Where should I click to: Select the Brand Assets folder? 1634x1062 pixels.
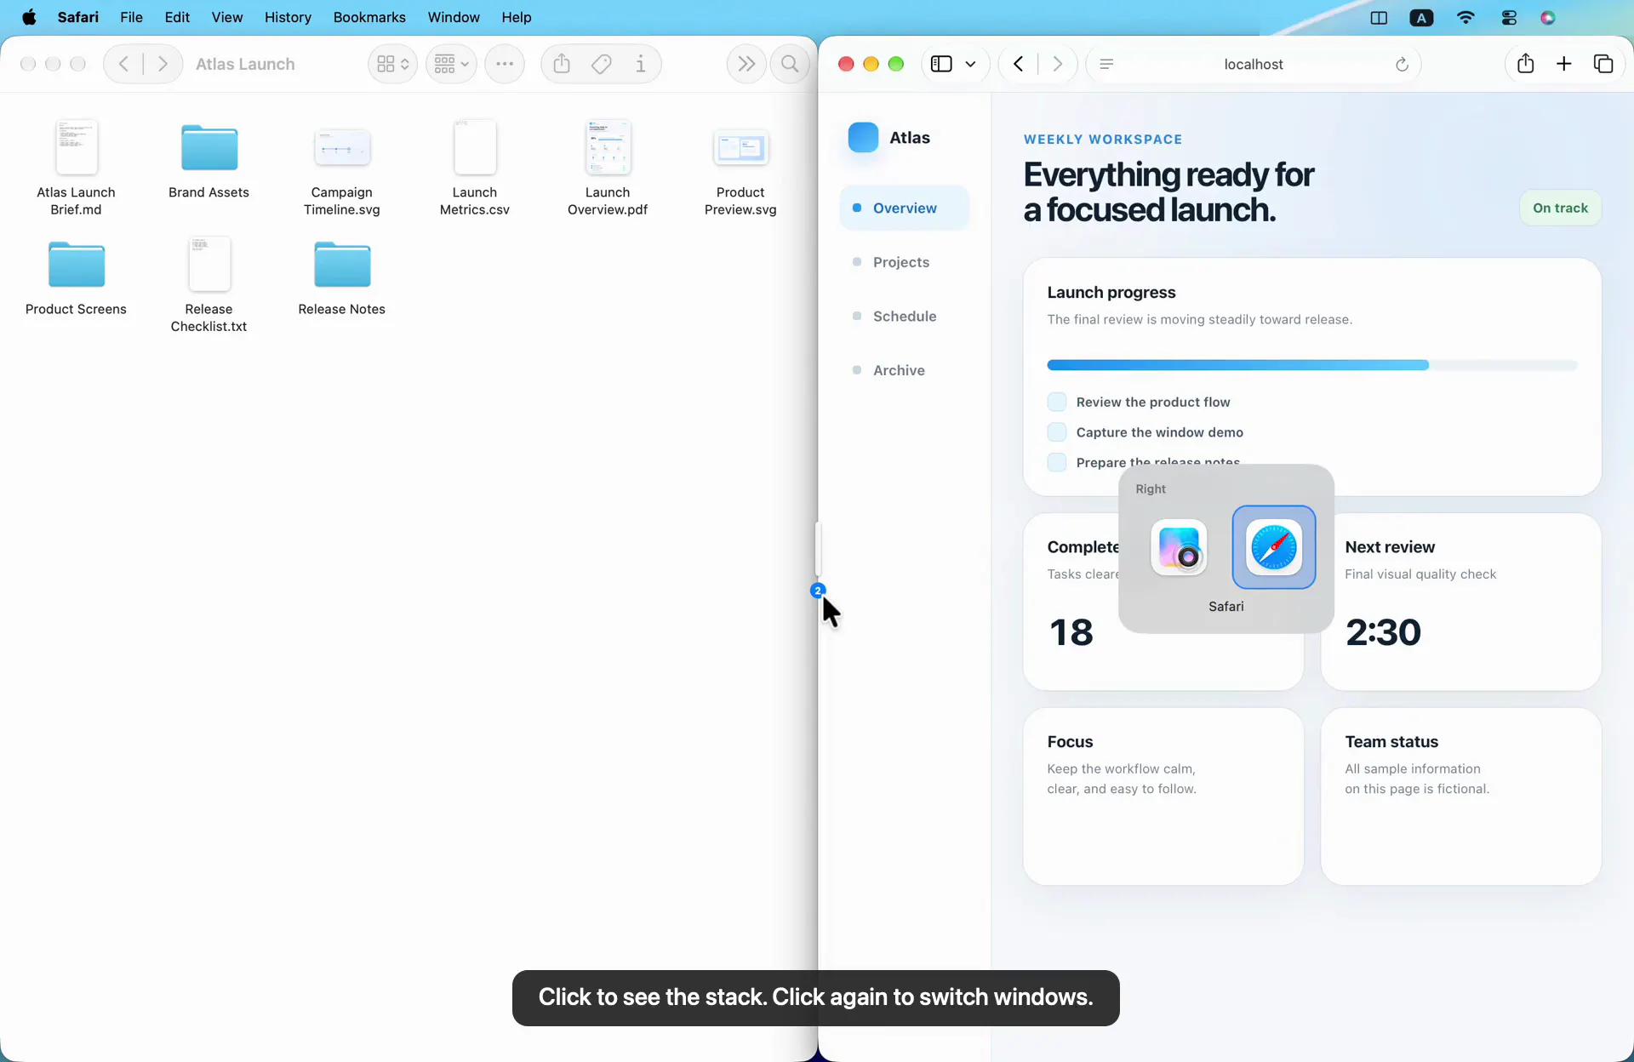tap(209, 160)
